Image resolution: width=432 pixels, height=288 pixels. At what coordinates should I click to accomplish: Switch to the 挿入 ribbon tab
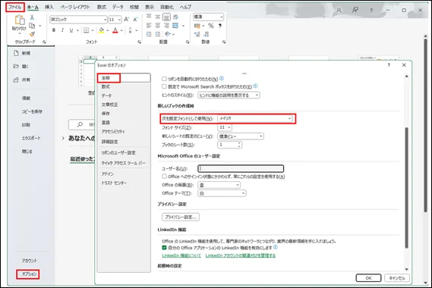coord(49,7)
